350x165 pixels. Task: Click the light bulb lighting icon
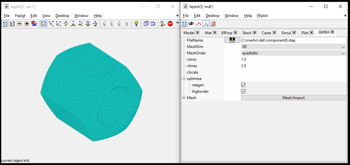(x=136, y=24)
